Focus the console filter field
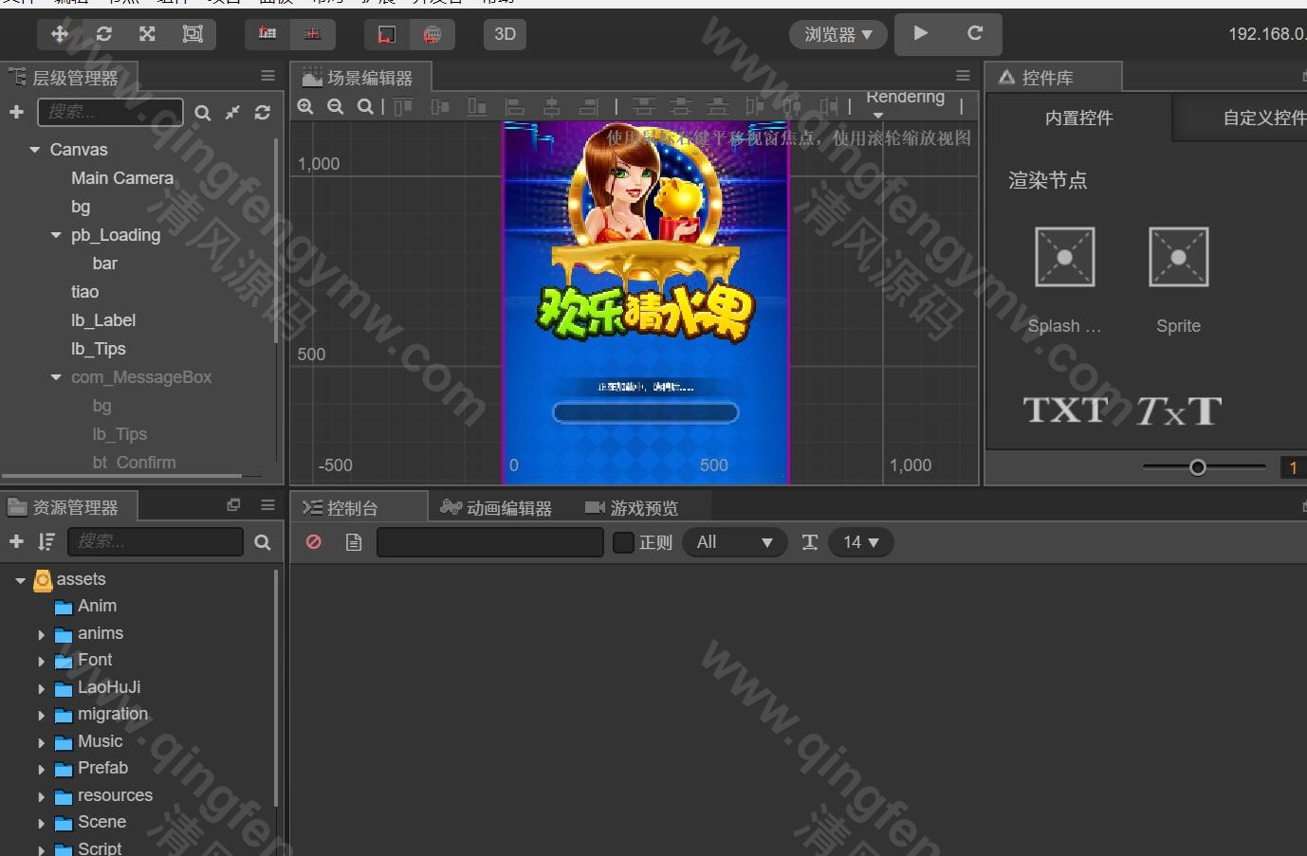This screenshot has height=856, width=1307. [x=490, y=542]
